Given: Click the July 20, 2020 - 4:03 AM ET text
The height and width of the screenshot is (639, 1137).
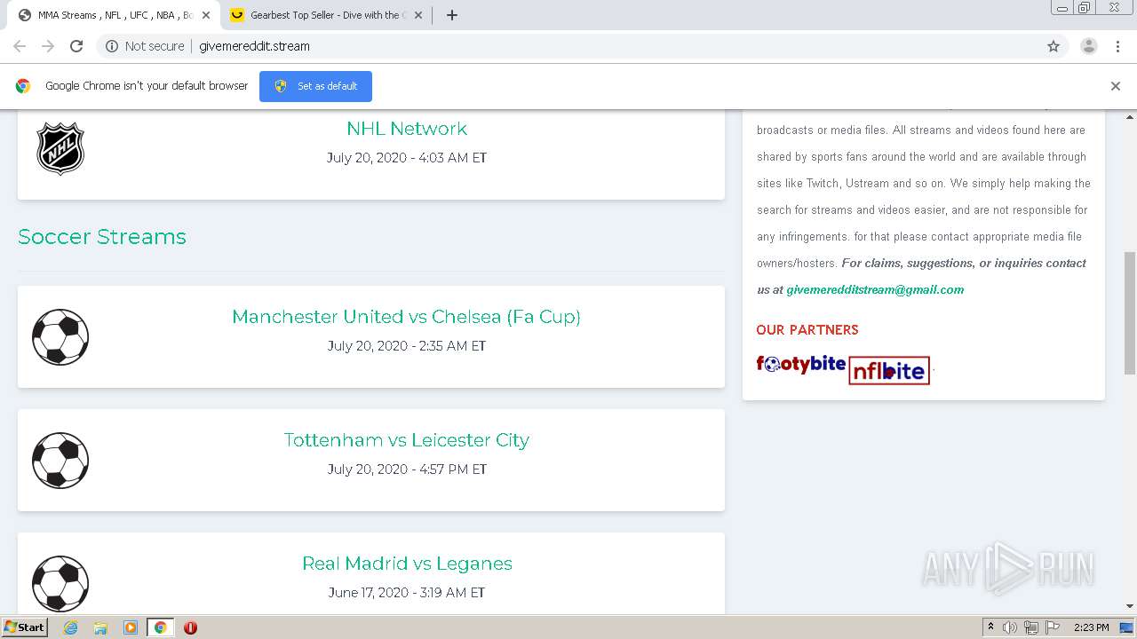Looking at the screenshot, I should (x=407, y=158).
